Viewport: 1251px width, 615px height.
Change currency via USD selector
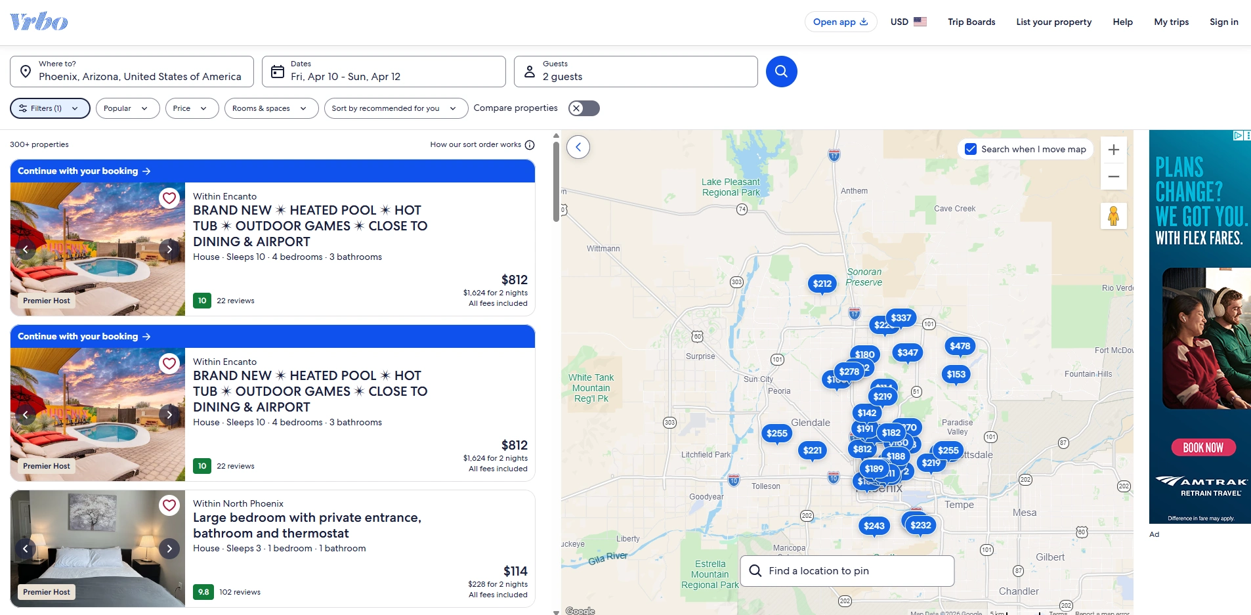tap(908, 22)
